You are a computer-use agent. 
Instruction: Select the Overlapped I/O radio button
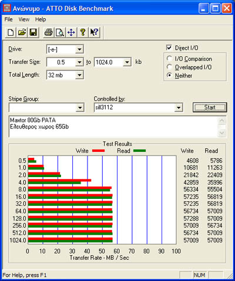(x=169, y=67)
